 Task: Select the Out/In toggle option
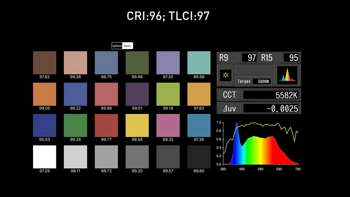click(127, 46)
